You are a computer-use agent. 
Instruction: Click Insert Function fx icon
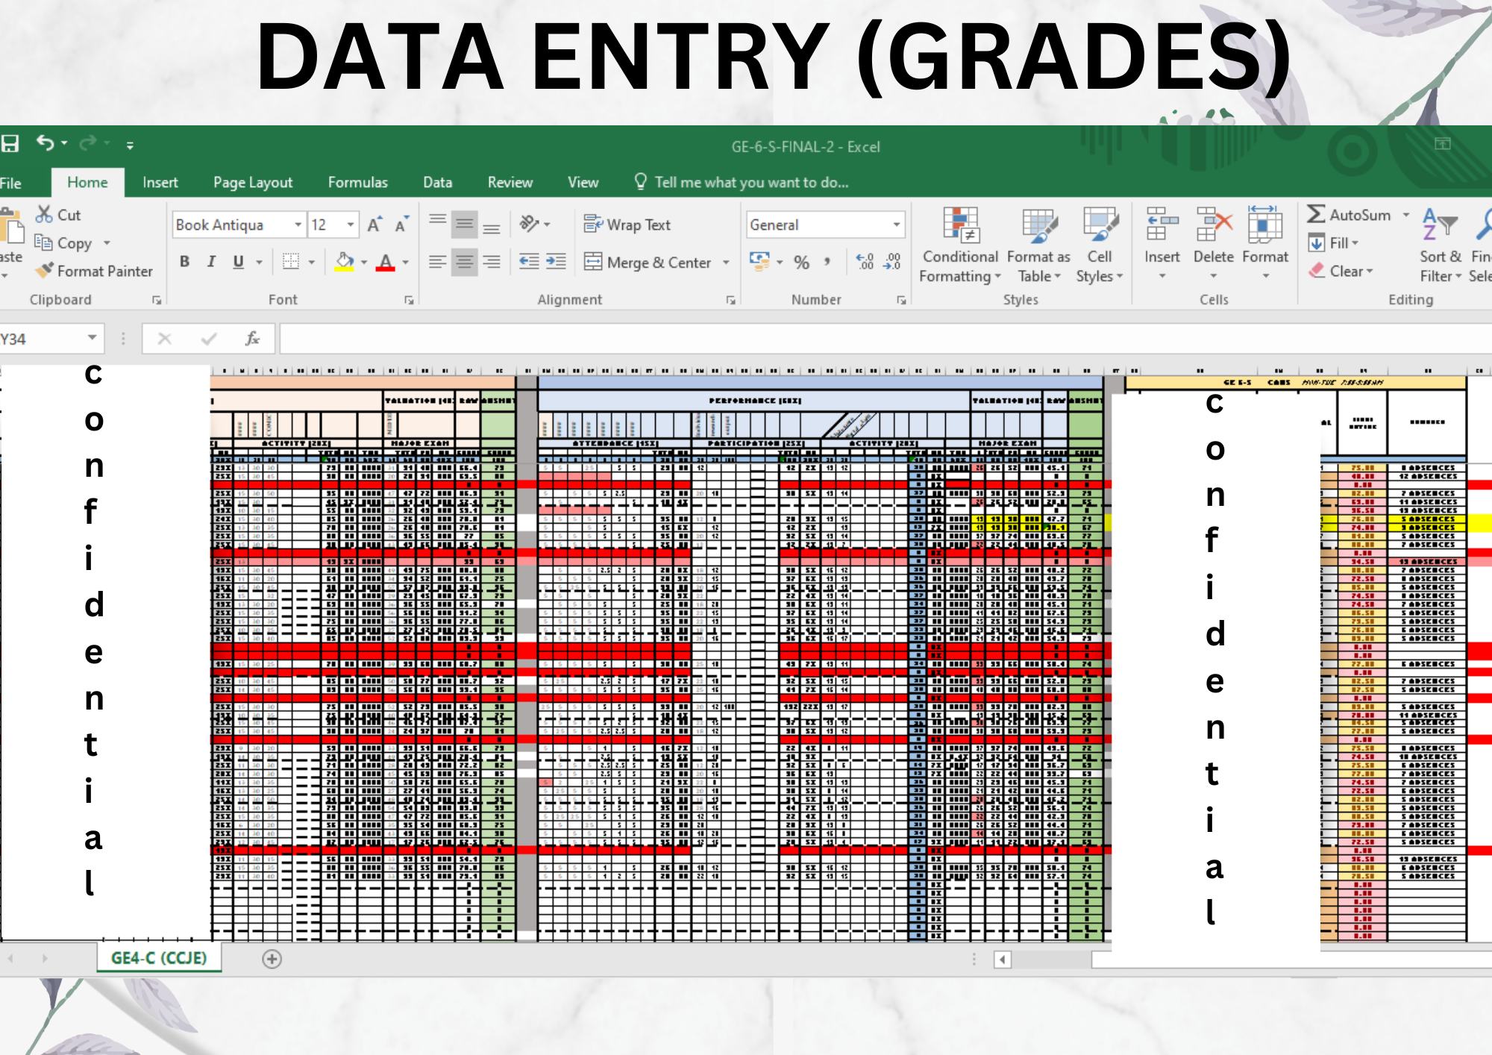(252, 339)
